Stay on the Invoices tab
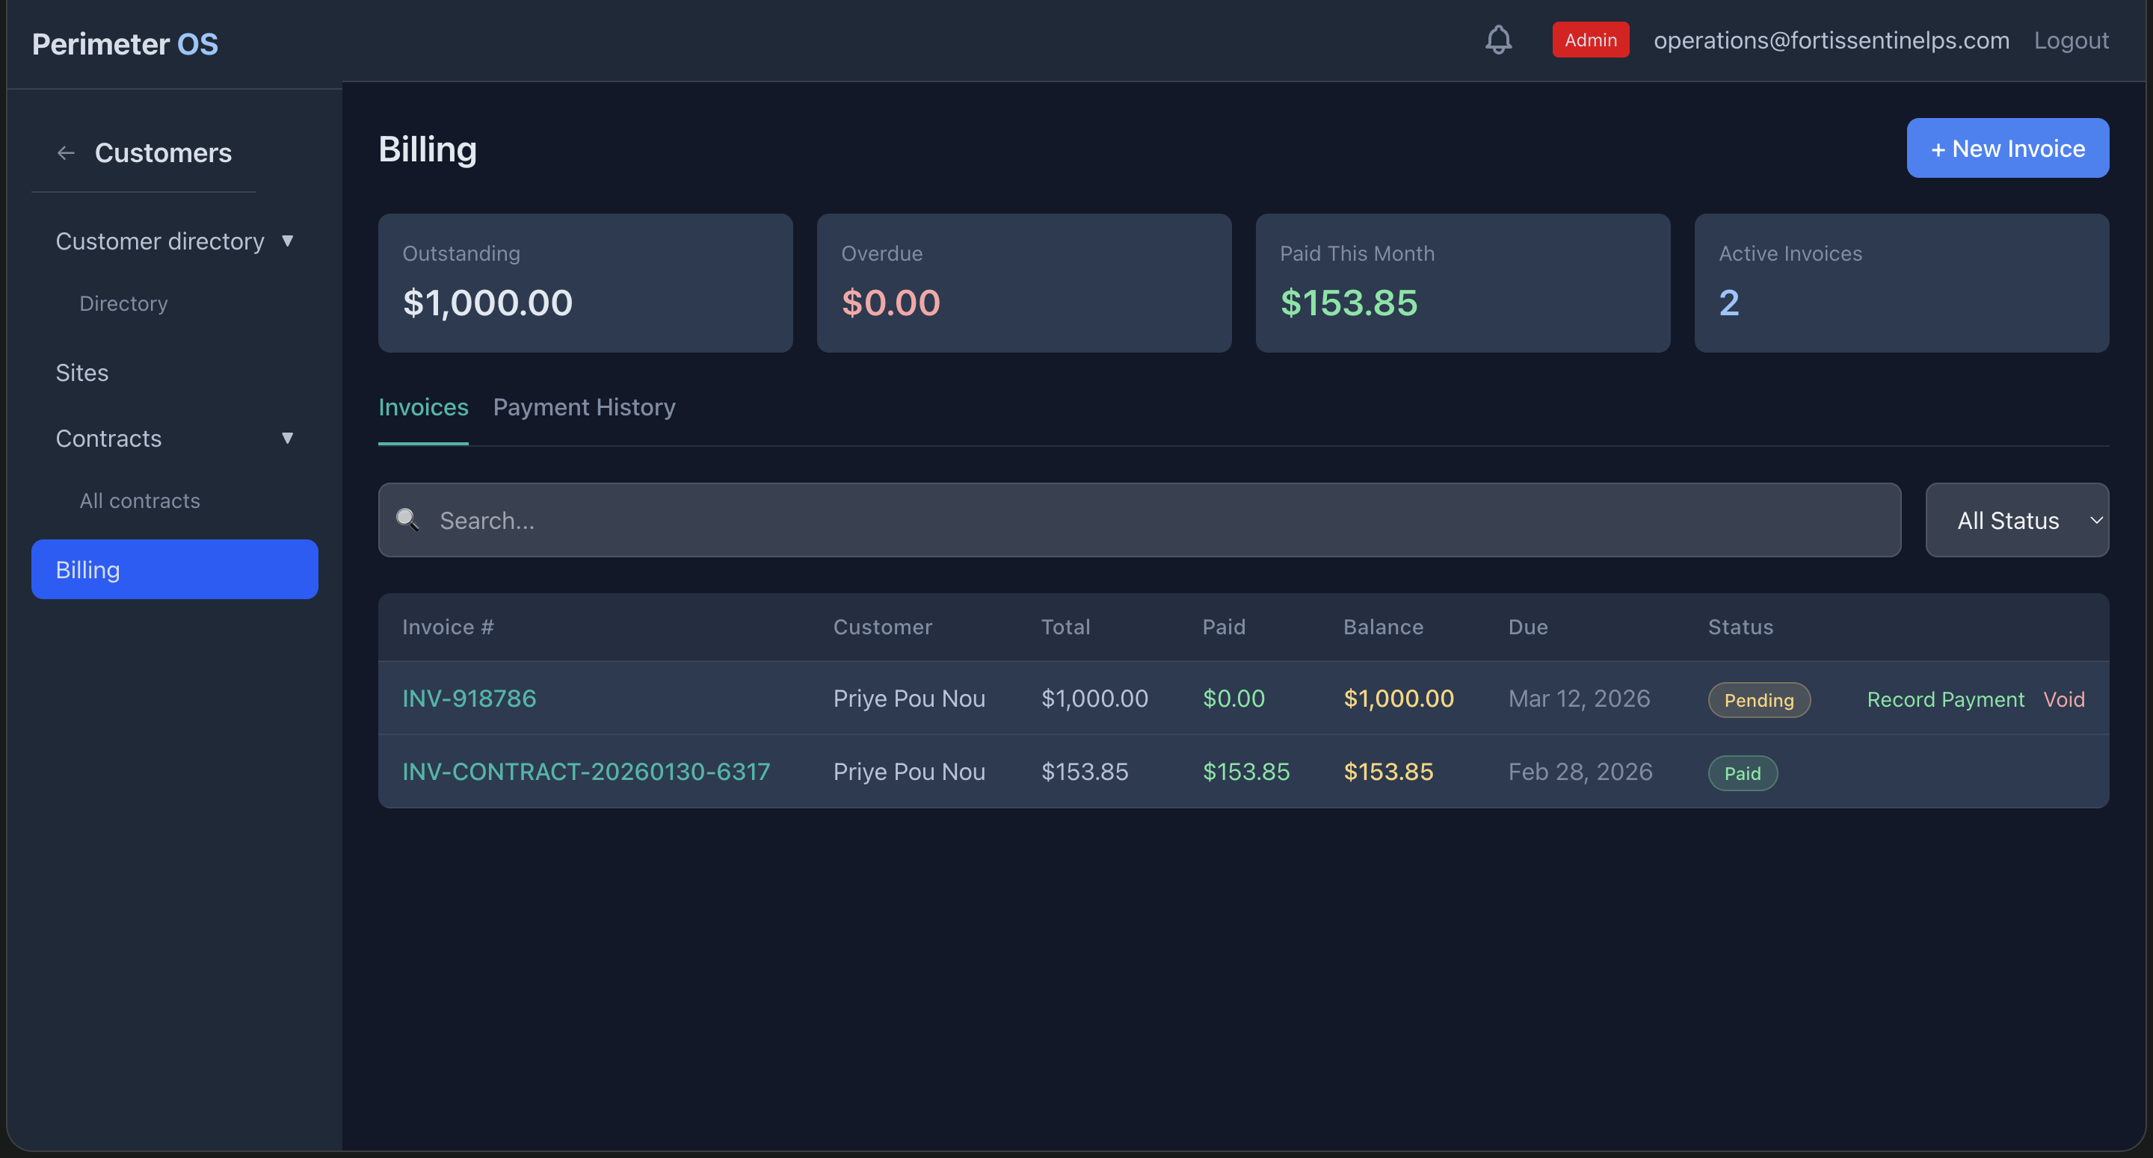The width and height of the screenshot is (2153, 1158). coord(423,407)
